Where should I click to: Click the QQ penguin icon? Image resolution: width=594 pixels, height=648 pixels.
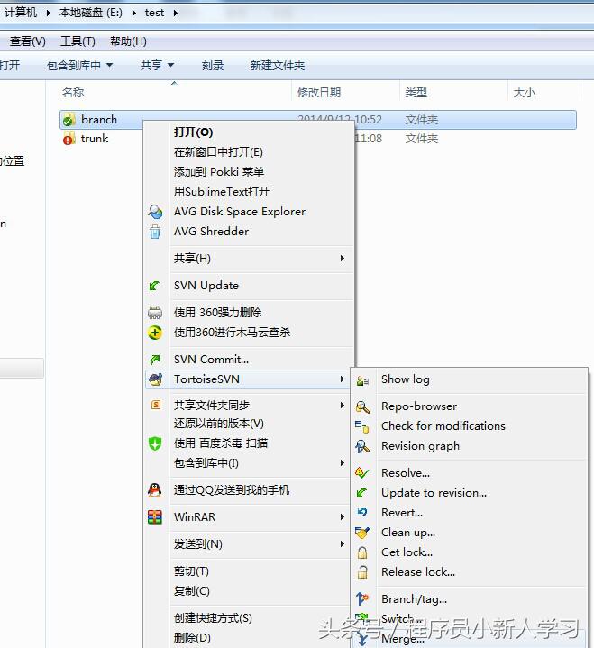click(155, 490)
